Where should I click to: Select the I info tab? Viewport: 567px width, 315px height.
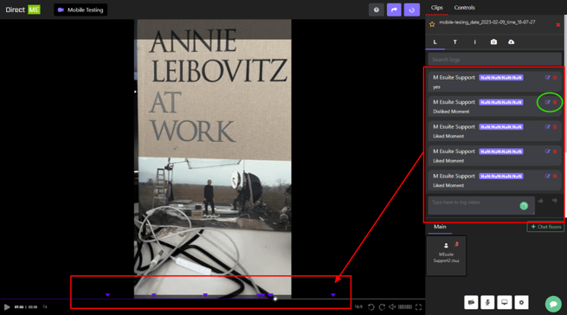[474, 42]
